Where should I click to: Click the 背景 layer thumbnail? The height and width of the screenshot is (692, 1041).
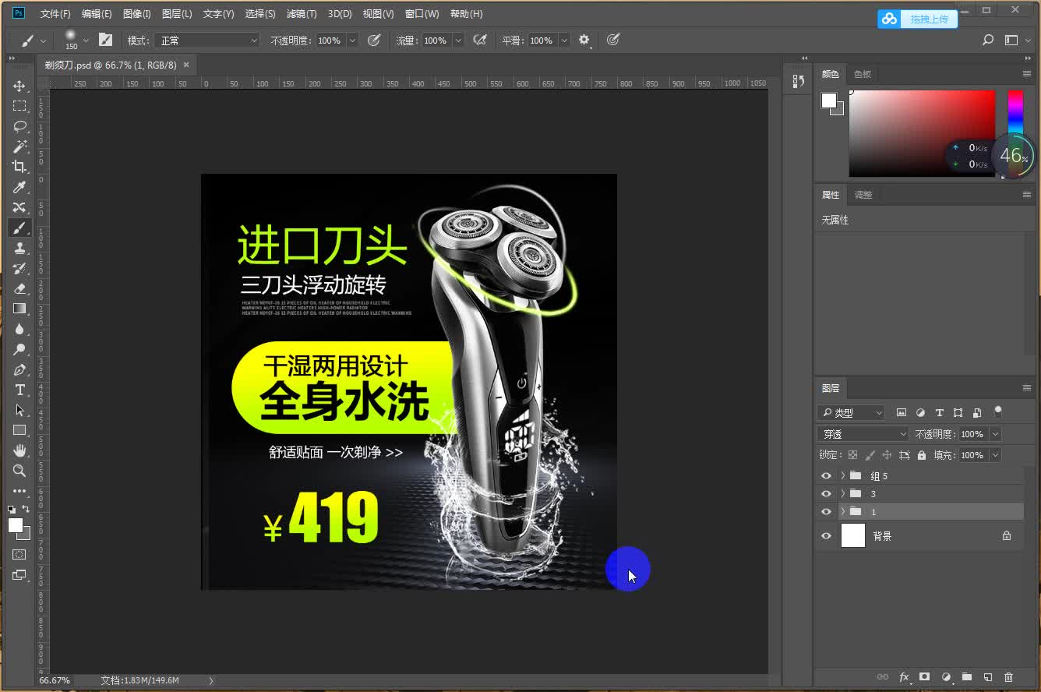point(853,536)
